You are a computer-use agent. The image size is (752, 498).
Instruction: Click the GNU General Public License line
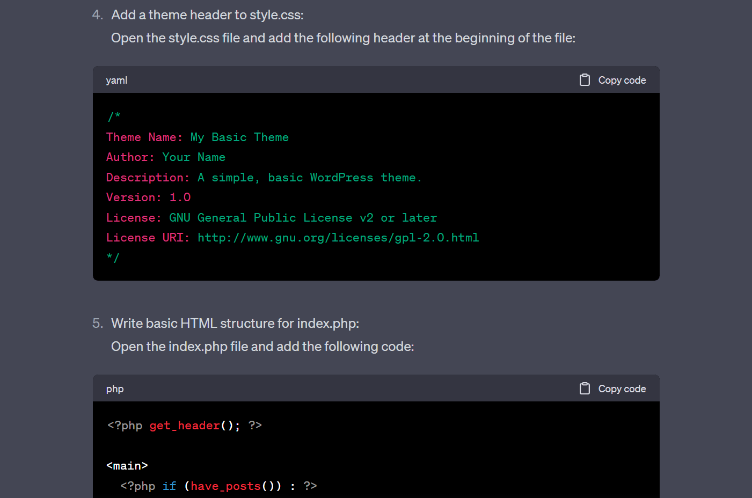272,217
